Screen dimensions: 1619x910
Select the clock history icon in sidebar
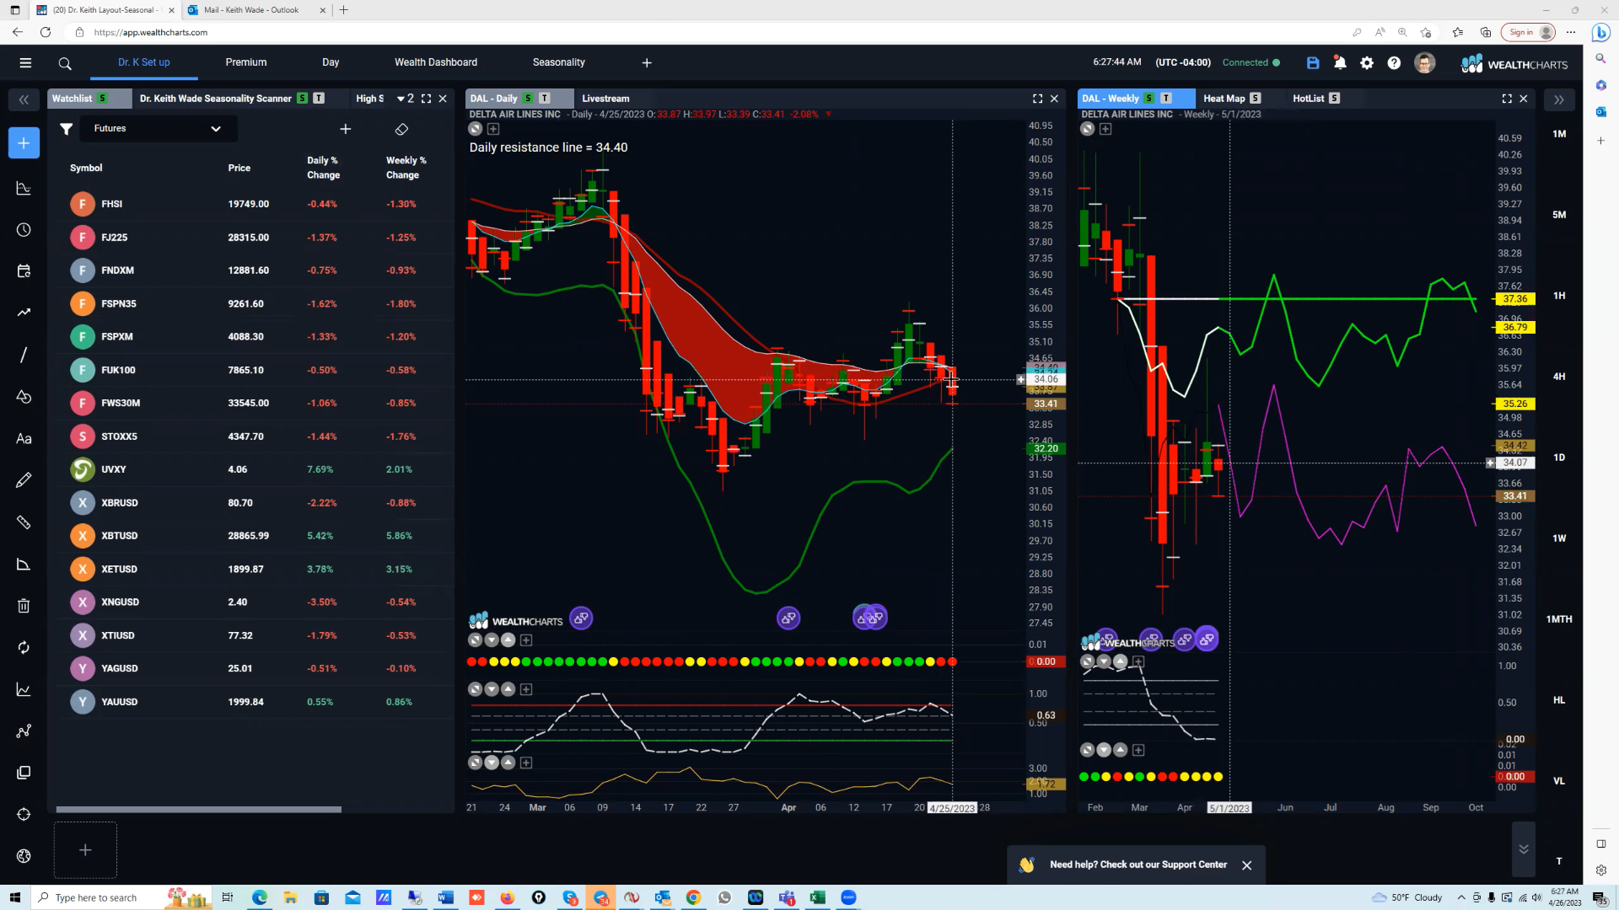(24, 230)
